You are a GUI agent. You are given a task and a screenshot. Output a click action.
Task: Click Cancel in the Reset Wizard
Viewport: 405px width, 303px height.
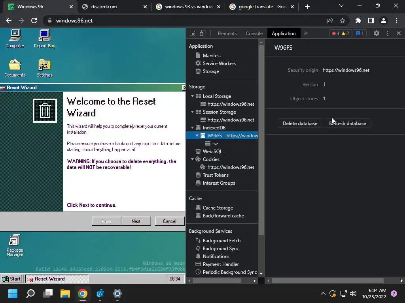coord(169,221)
